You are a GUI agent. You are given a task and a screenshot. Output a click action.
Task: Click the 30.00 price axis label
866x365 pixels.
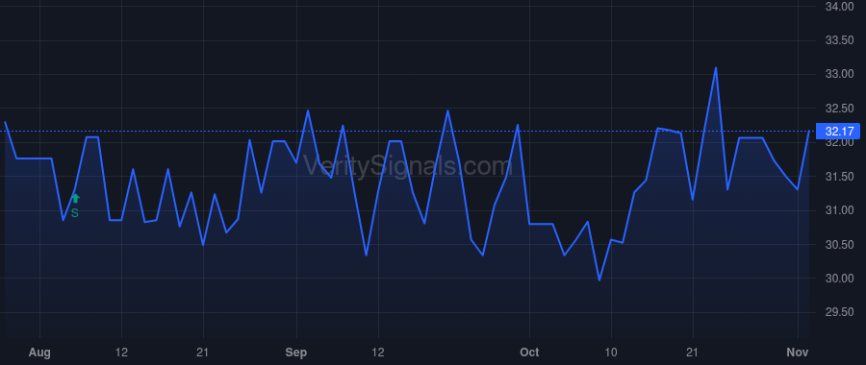coord(839,279)
